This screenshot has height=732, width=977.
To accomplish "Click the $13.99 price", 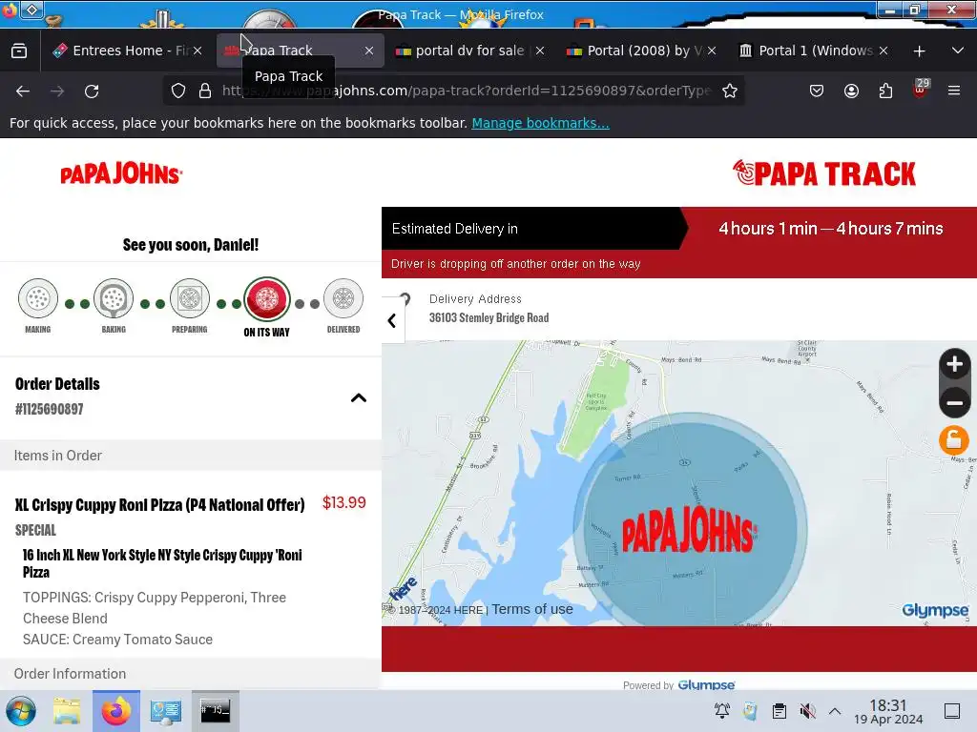I will click(x=343, y=503).
